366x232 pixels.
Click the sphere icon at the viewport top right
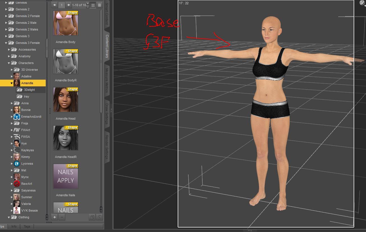[362, 3]
